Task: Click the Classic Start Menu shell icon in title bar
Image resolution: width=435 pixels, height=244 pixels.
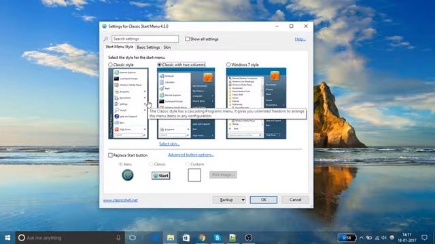Action: 104,26
